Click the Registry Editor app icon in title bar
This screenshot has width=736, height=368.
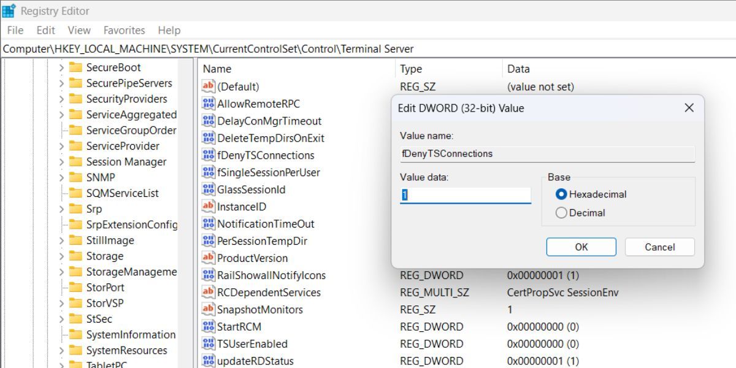[9, 10]
